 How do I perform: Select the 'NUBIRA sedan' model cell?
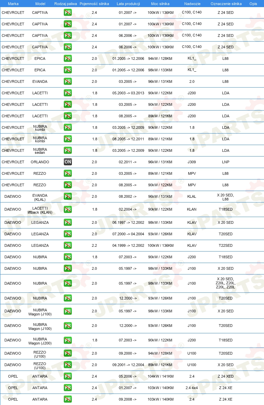point(40,151)
